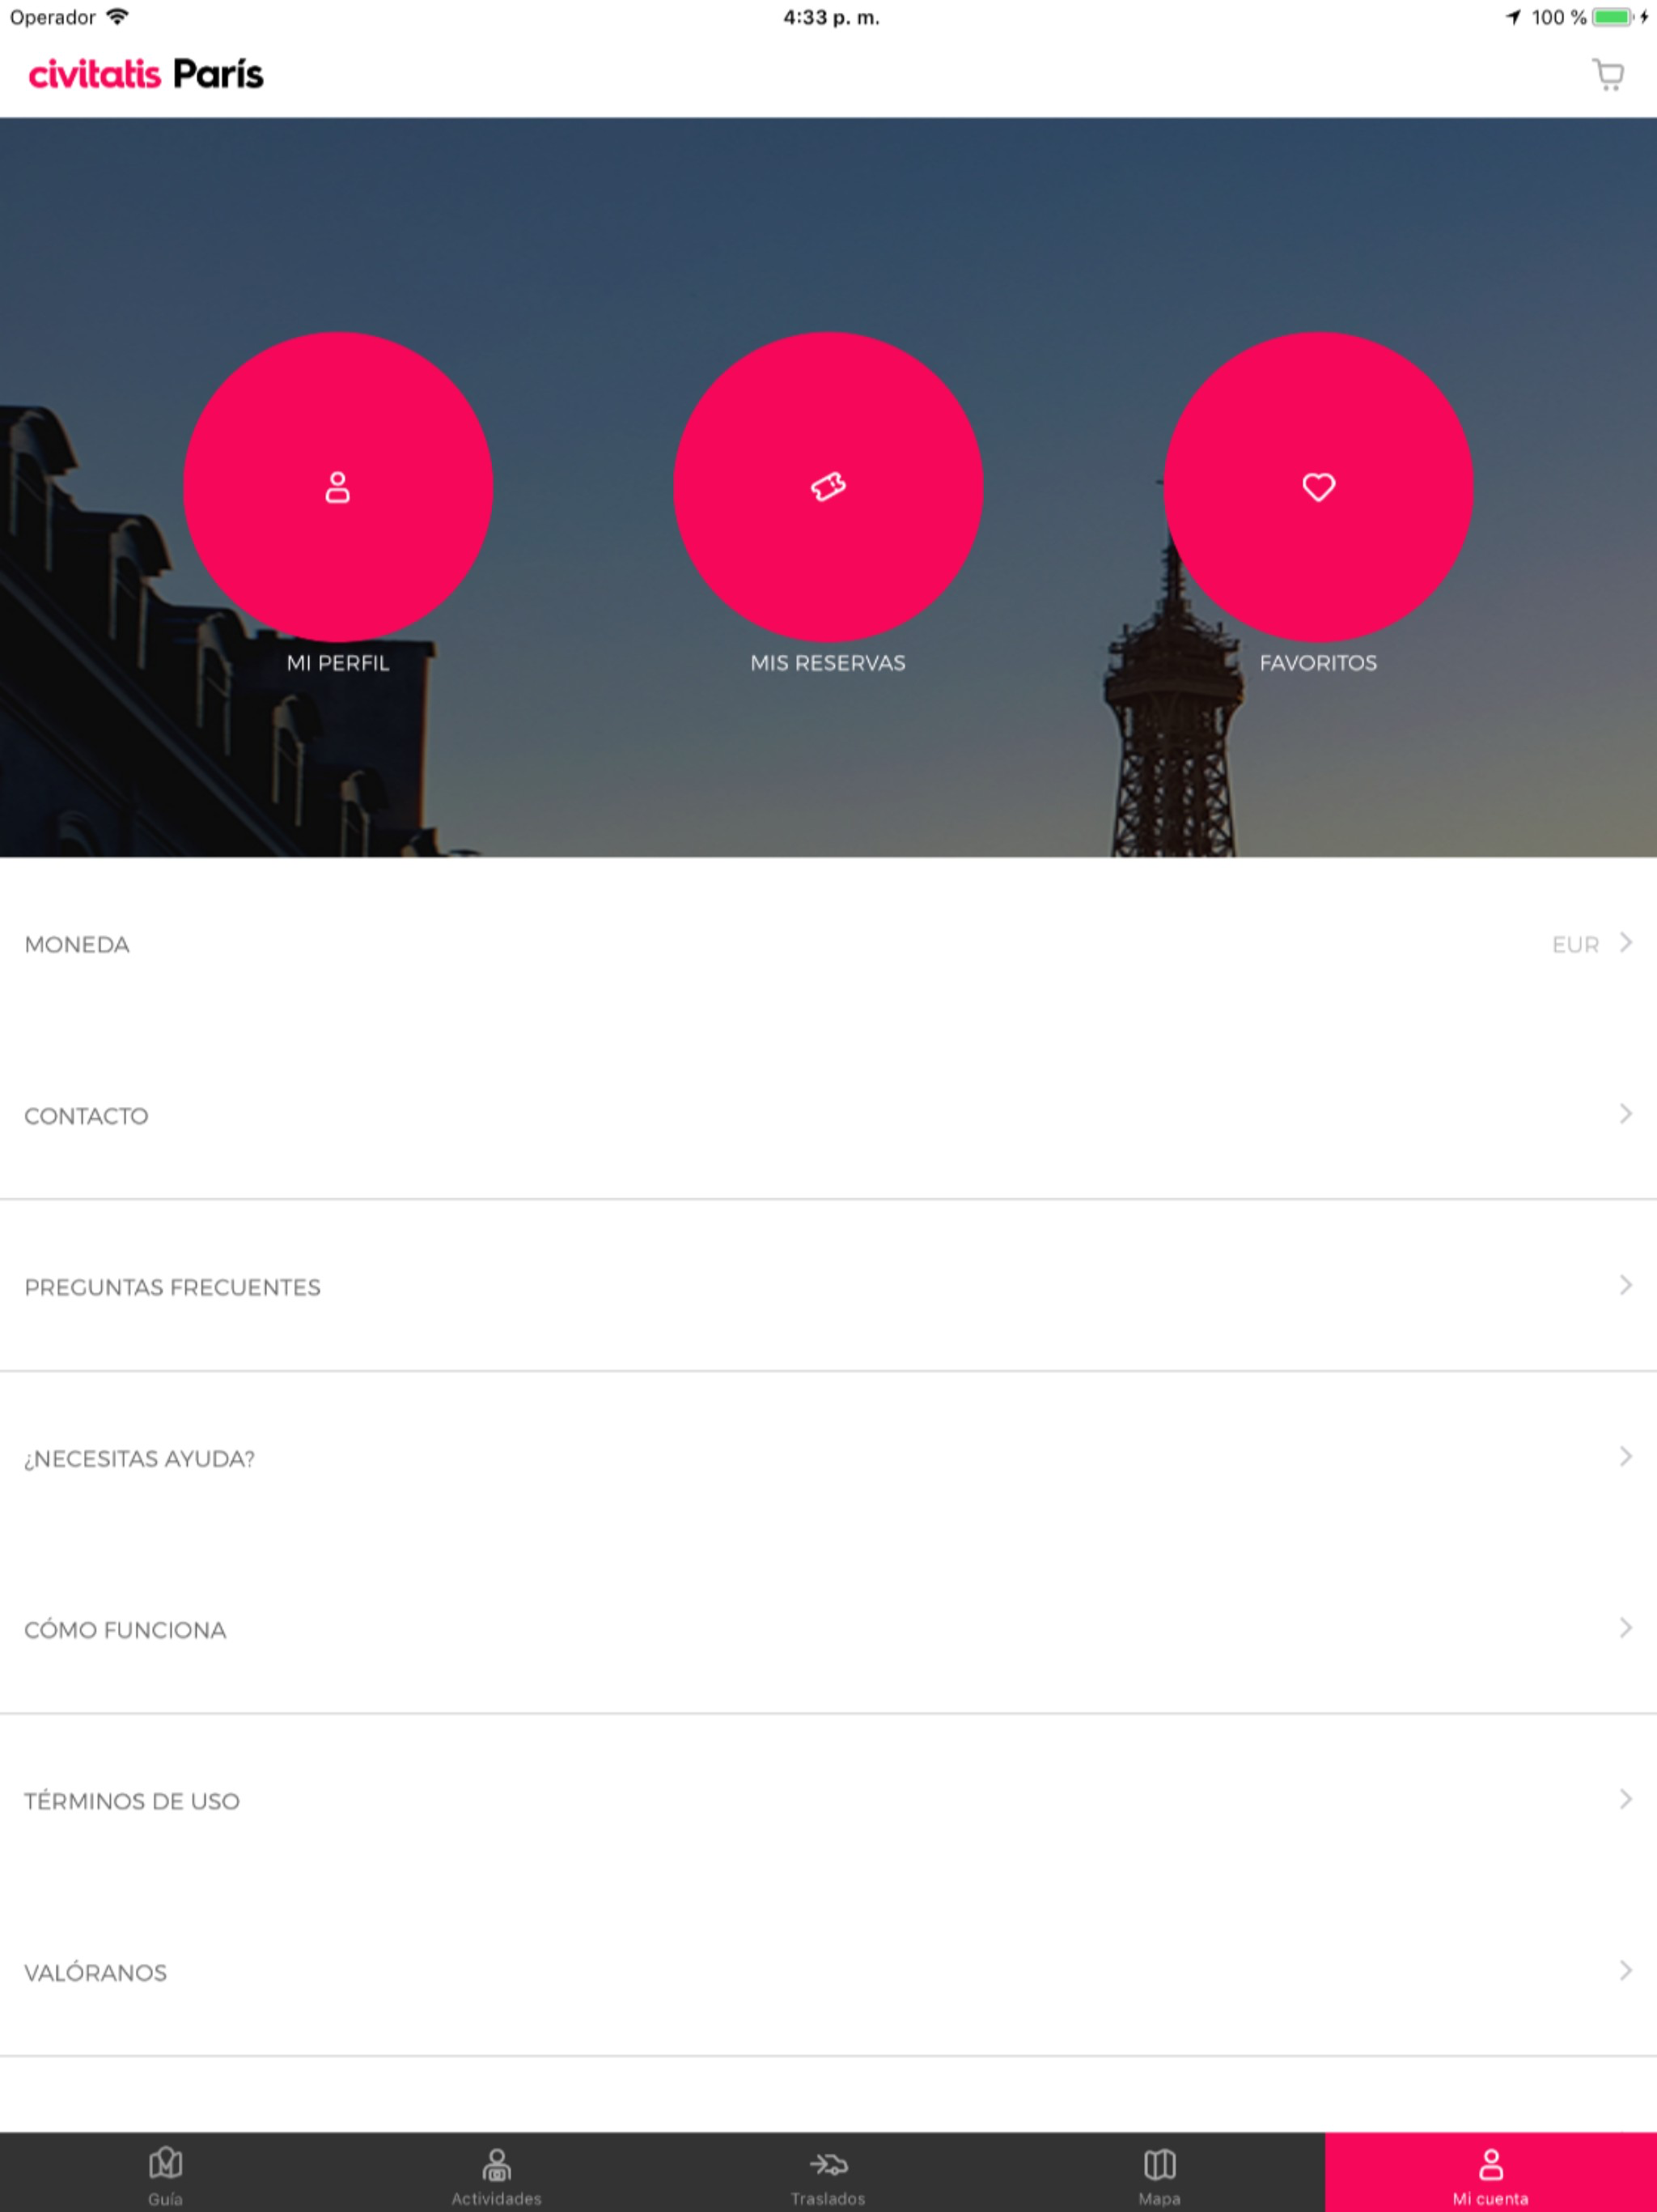Screen dimensions: 1657x2212
Task: Tap the Mis Reservas ticket icon circle
Action: pyautogui.click(x=828, y=487)
